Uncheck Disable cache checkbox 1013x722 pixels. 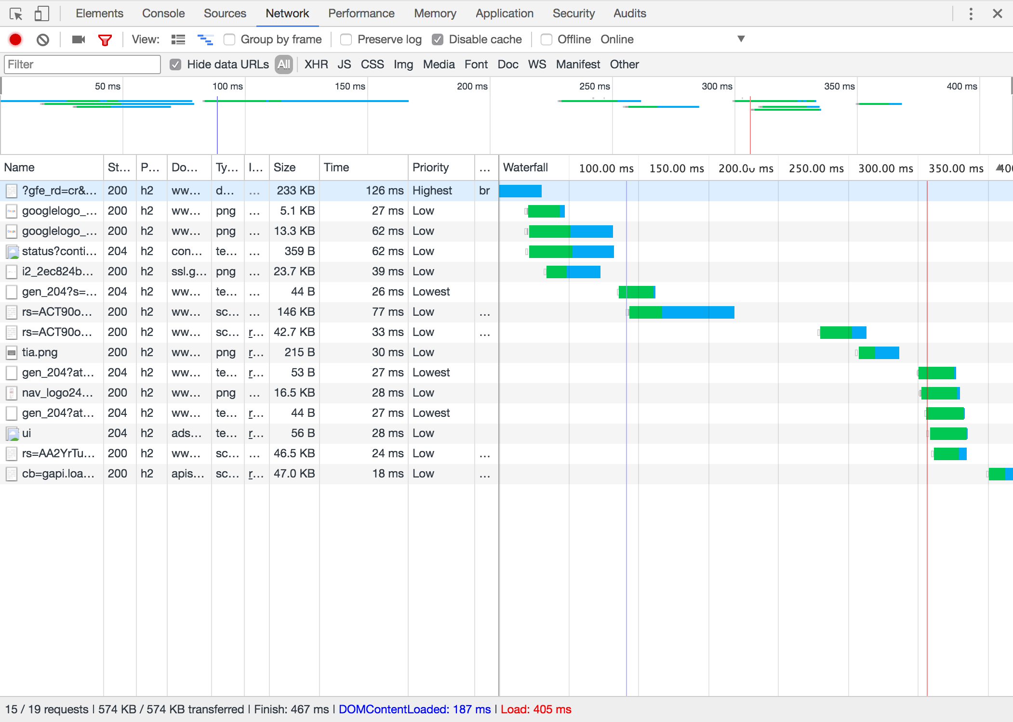(x=438, y=39)
